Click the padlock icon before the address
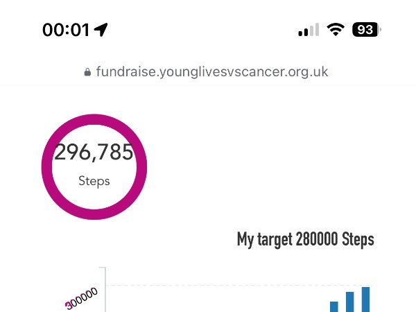Image resolution: width=416 pixels, height=312 pixels. [87, 71]
